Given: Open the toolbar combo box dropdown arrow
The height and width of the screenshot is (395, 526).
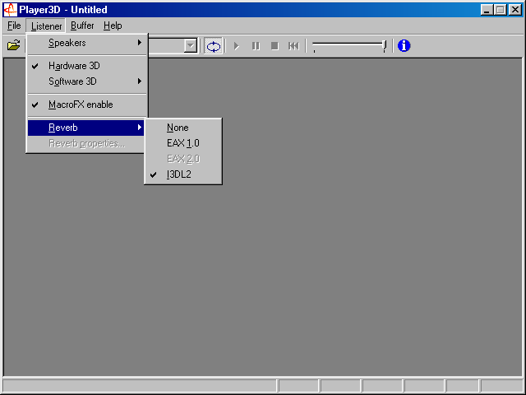Looking at the screenshot, I should (191, 46).
